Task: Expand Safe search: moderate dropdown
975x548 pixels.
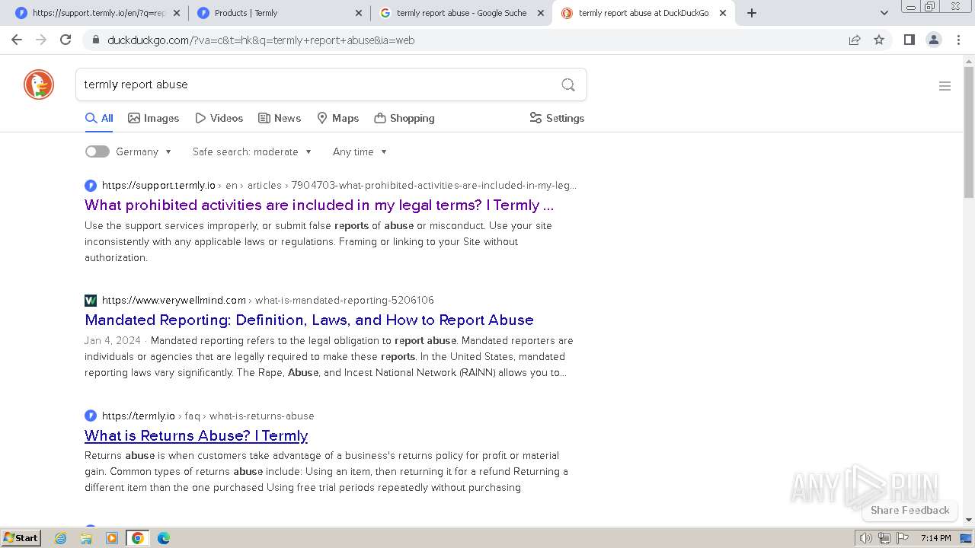Action: (252, 151)
